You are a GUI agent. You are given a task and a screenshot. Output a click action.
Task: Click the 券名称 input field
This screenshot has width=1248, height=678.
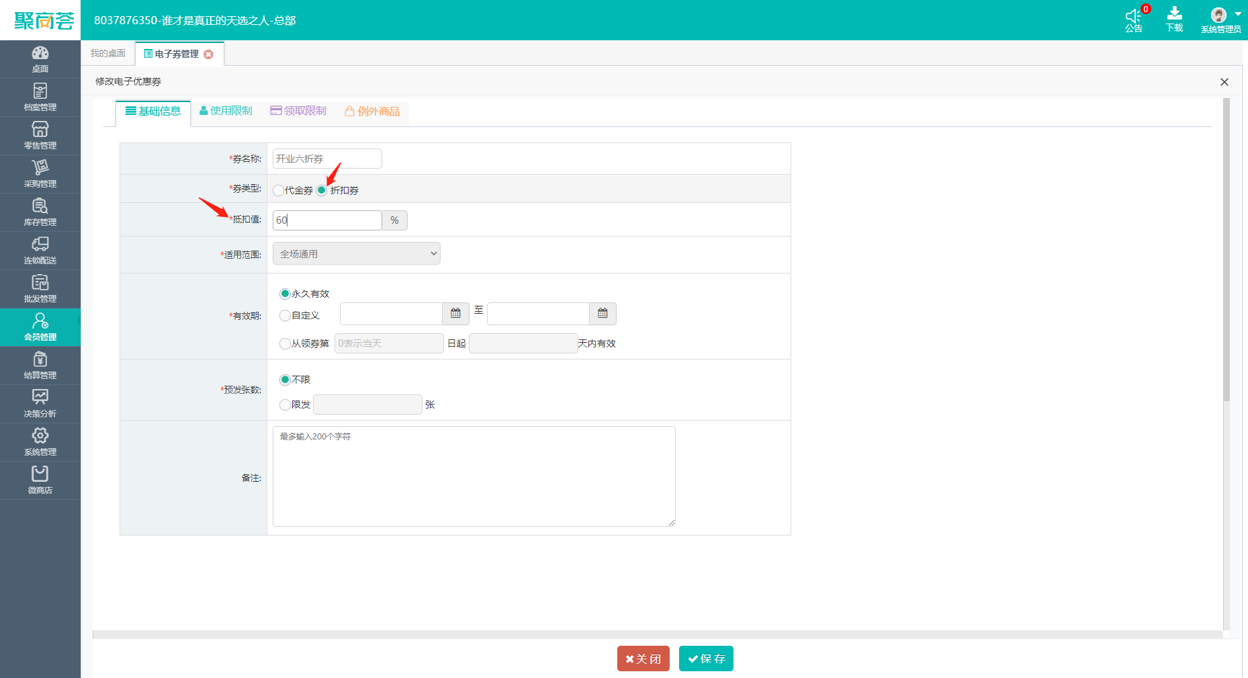coord(327,159)
